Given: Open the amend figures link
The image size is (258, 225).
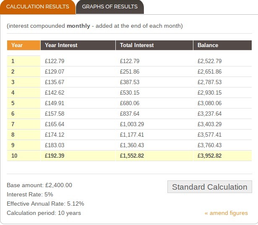Looking at the screenshot, I should point(226,213).
